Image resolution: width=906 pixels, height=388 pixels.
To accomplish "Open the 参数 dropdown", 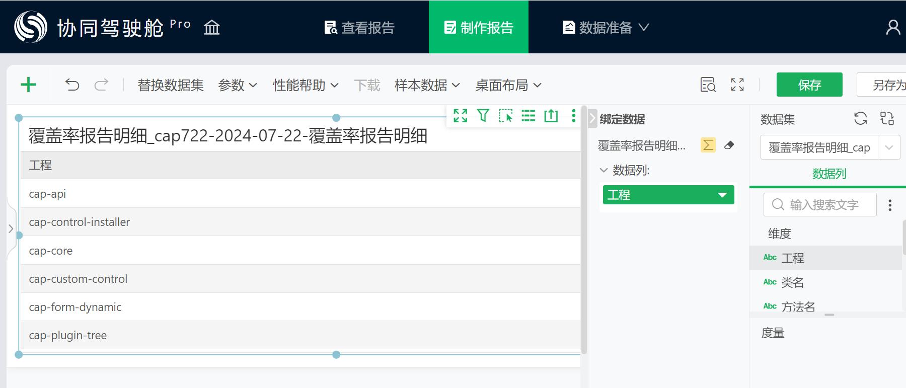I will click(238, 85).
